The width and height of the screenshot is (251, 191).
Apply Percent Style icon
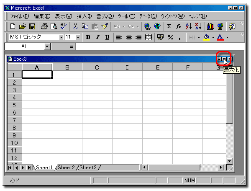170,37
